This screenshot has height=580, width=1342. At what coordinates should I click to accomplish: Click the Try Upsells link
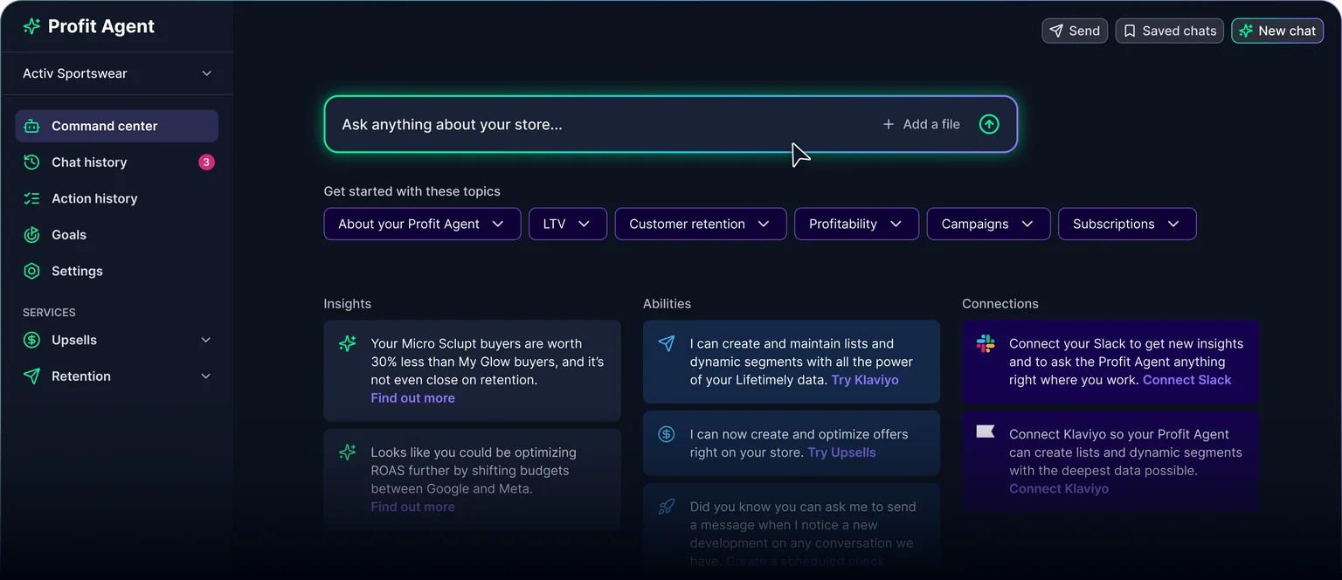pos(841,452)
